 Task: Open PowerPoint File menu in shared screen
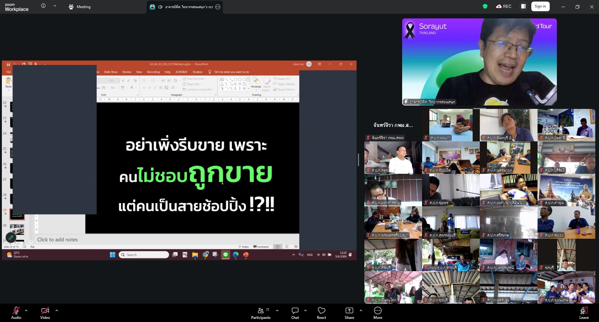point(8,72)
